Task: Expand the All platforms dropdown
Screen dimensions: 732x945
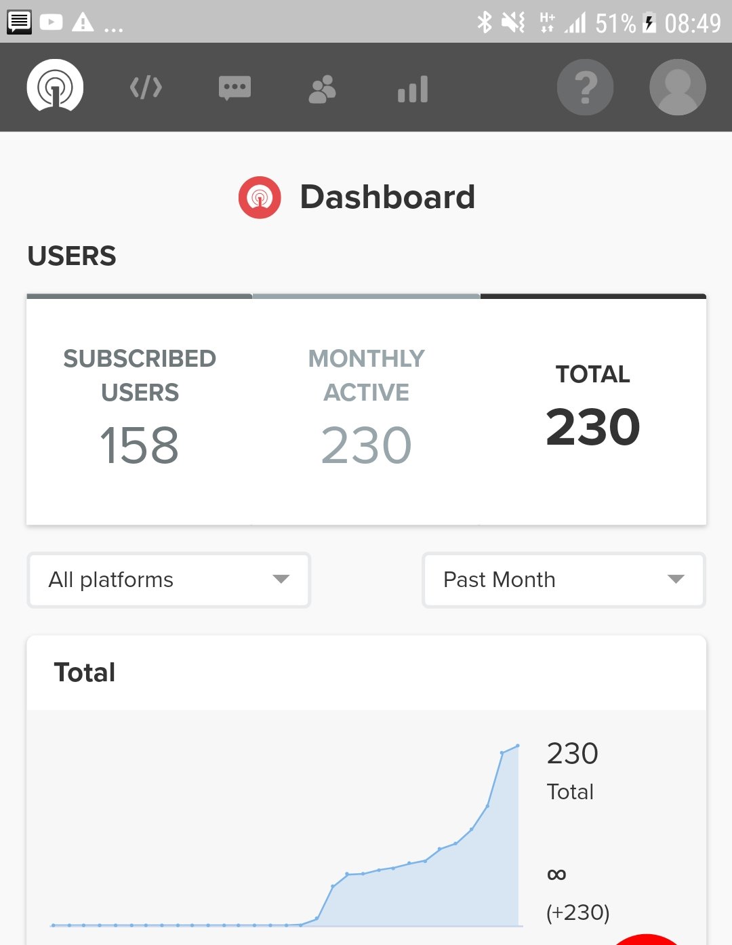Action: coord(169,580)
